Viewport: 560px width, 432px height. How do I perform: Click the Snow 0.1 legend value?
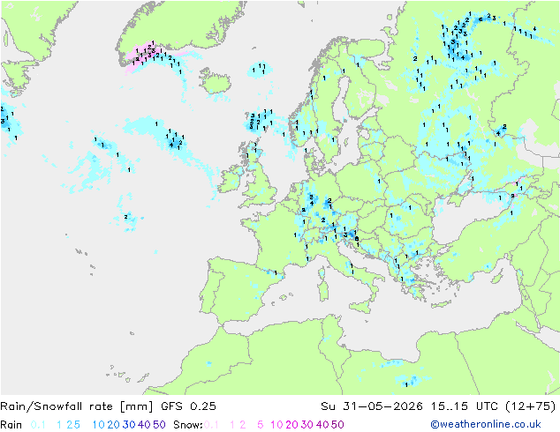pyautogui.click(x=211, y=425)
